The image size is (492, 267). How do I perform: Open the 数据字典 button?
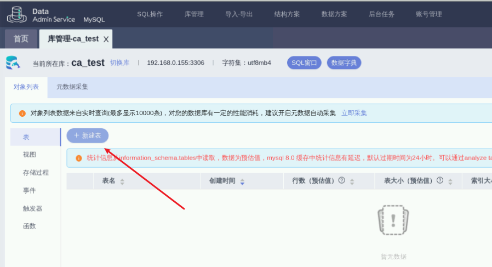tap(344, 63)
